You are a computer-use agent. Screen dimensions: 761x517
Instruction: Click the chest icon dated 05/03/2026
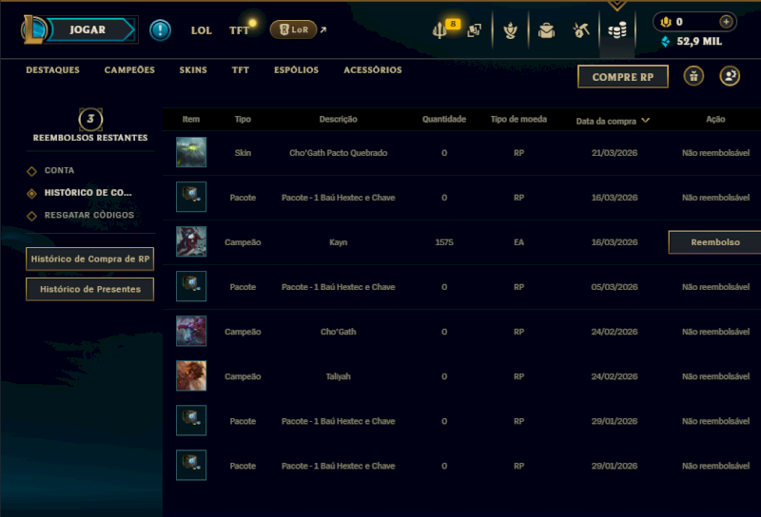coord(191,286)
